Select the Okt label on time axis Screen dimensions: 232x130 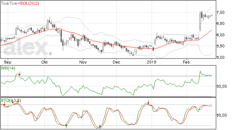pyautogui.click(x=44, y=62)
